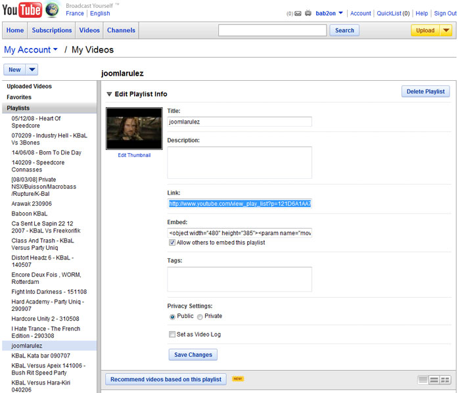Click the globe language icon
The width and height of the screenshot is (460, 393).
tap(53, 10)
